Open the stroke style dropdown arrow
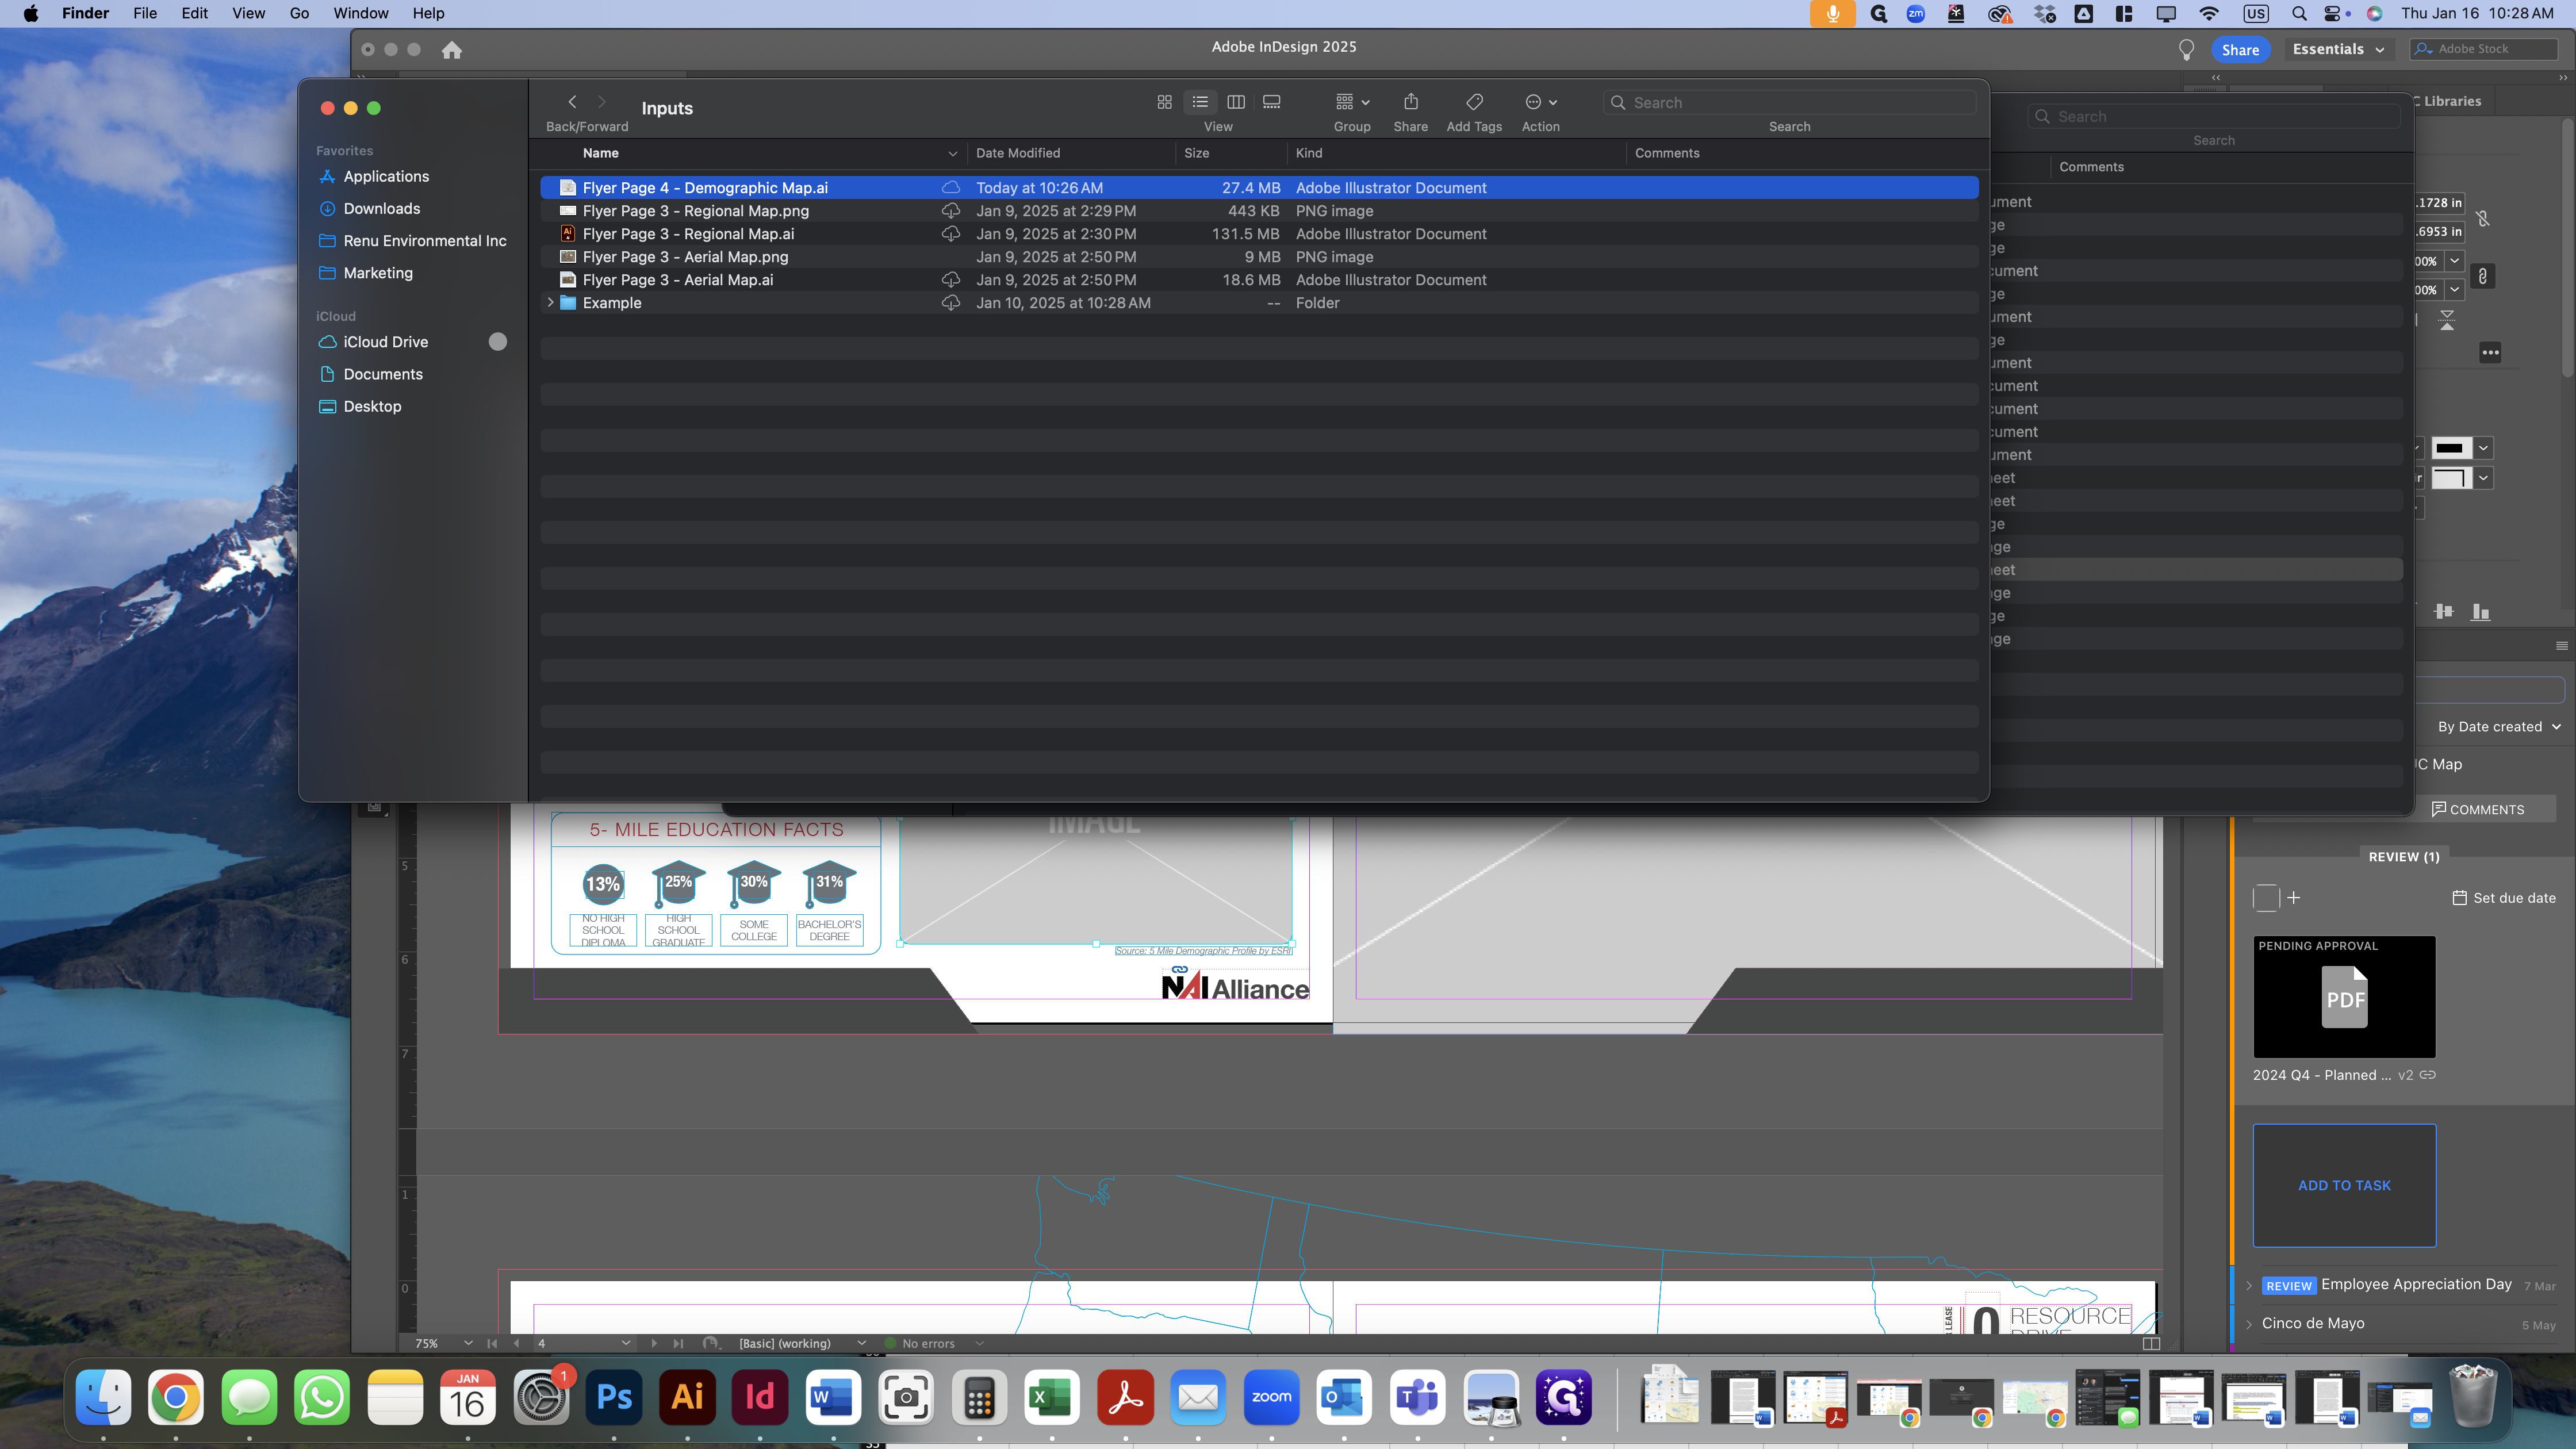Image resolution: width=2576 pixels, height=1449 pixels. click(2483, 448)
